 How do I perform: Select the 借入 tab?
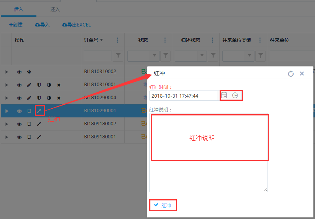pos(19,9)
